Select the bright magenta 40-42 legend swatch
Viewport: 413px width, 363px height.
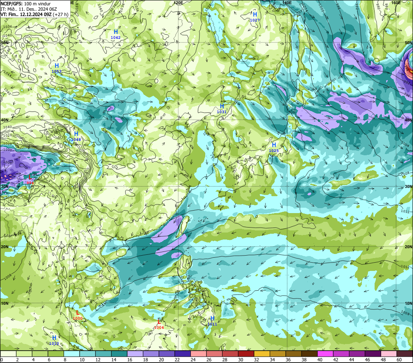click(x=325, y=354)
